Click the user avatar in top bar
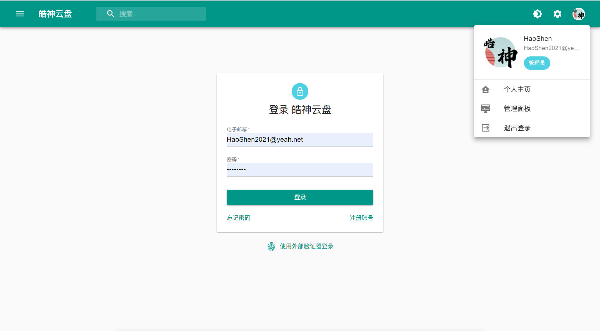The width and height of the screenshot is (600, 331). [x=579, y=14]
